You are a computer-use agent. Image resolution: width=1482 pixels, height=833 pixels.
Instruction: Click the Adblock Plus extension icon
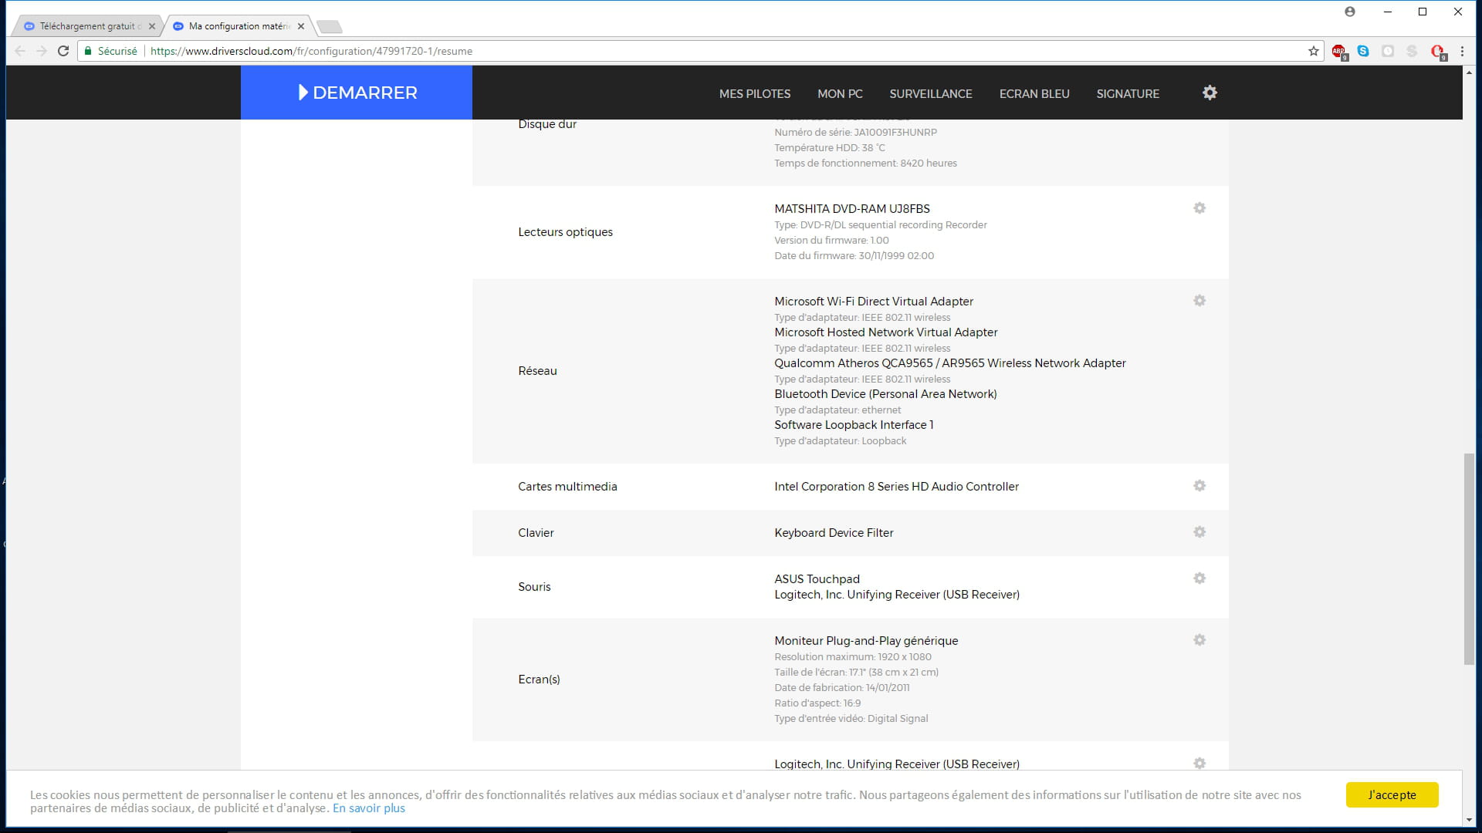(1338, 51)
